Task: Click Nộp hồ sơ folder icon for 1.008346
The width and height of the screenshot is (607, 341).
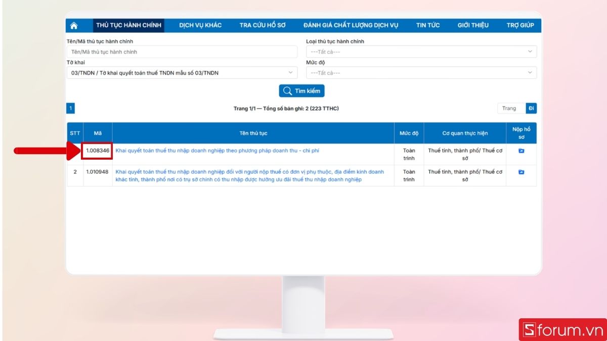Action: [x=521, y=151]
